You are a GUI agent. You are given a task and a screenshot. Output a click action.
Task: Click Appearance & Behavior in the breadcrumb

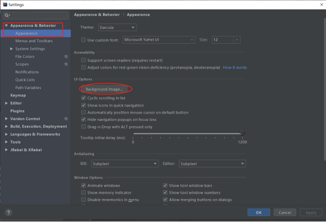(x=97, y=14)
